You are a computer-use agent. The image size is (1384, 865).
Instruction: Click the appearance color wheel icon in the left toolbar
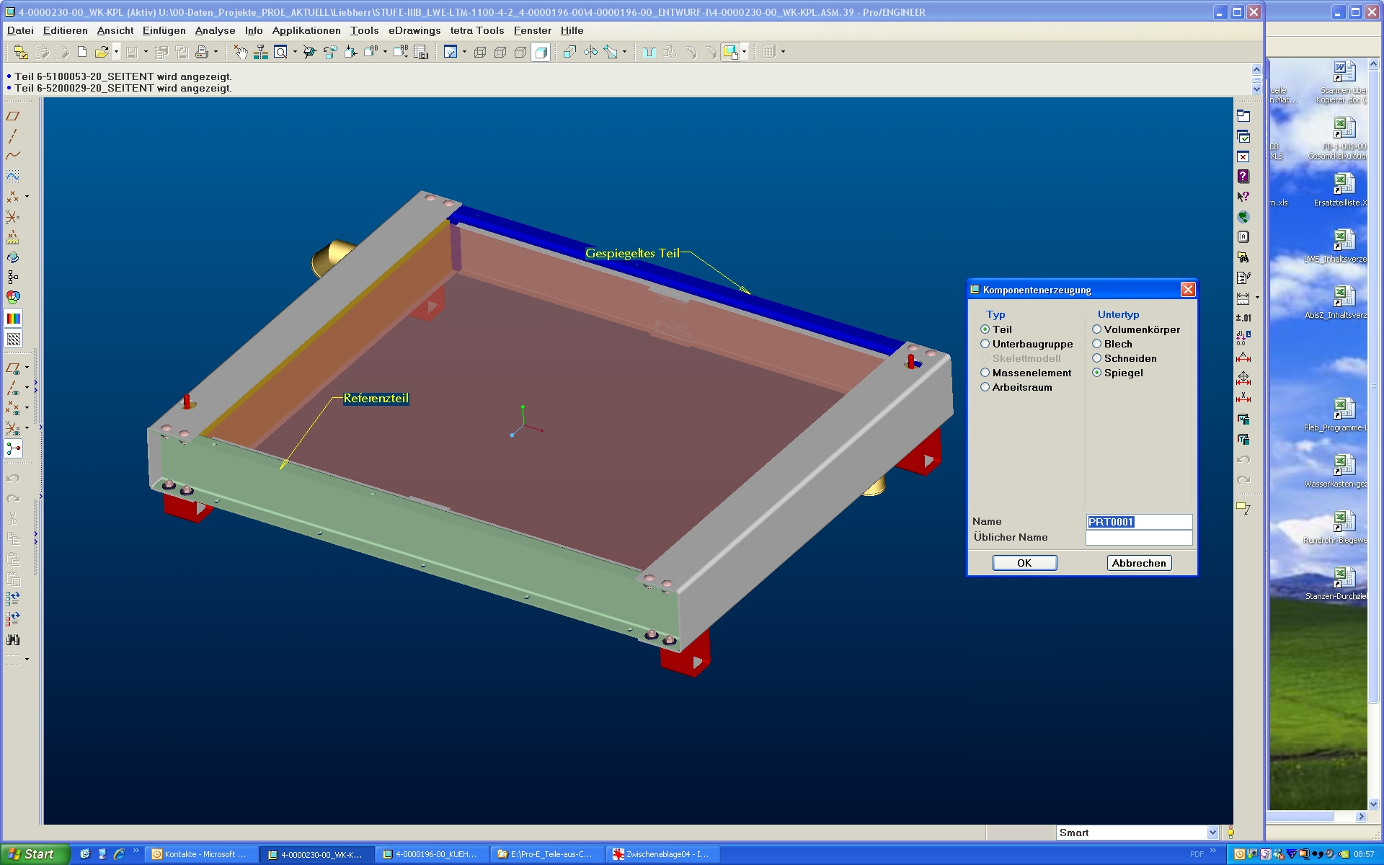click(x=13, y=297)
